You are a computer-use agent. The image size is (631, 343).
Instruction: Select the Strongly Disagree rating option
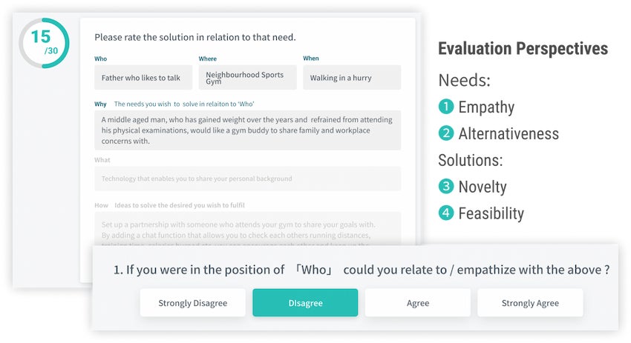[x=192, y=302]
